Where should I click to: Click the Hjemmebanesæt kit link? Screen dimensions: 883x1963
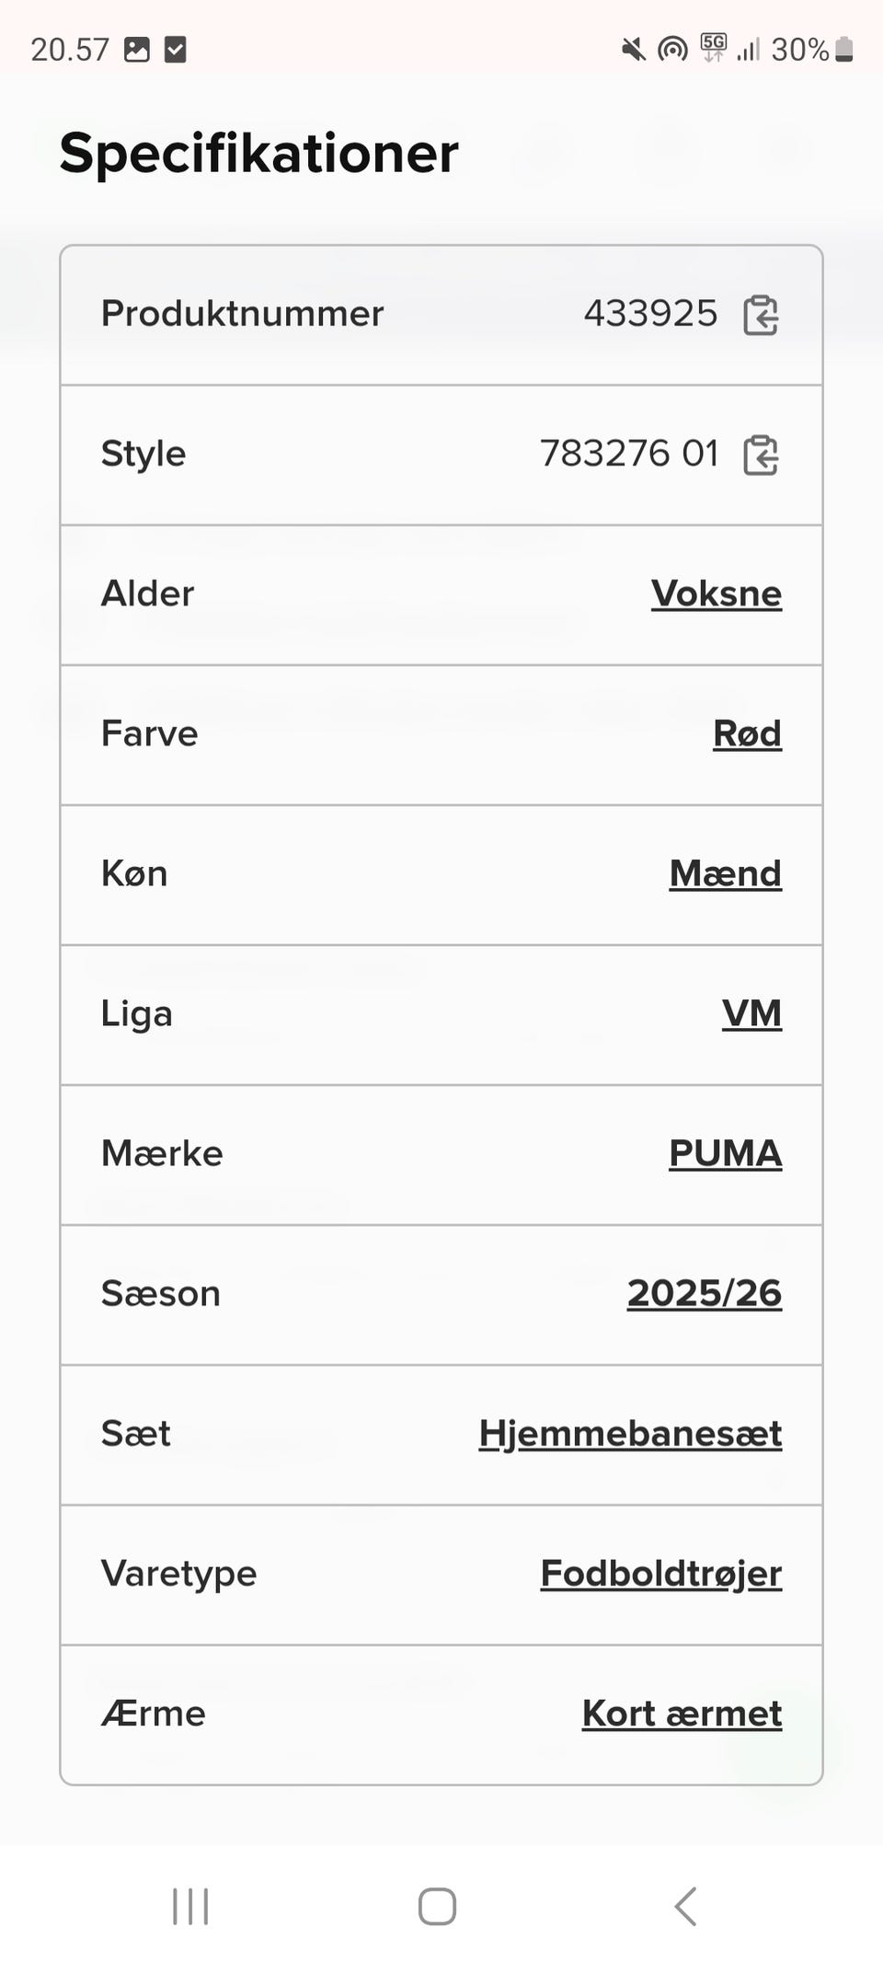(x=630, y=1433)
